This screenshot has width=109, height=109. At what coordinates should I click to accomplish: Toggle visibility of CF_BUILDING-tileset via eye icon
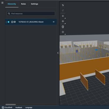[54, 22]
